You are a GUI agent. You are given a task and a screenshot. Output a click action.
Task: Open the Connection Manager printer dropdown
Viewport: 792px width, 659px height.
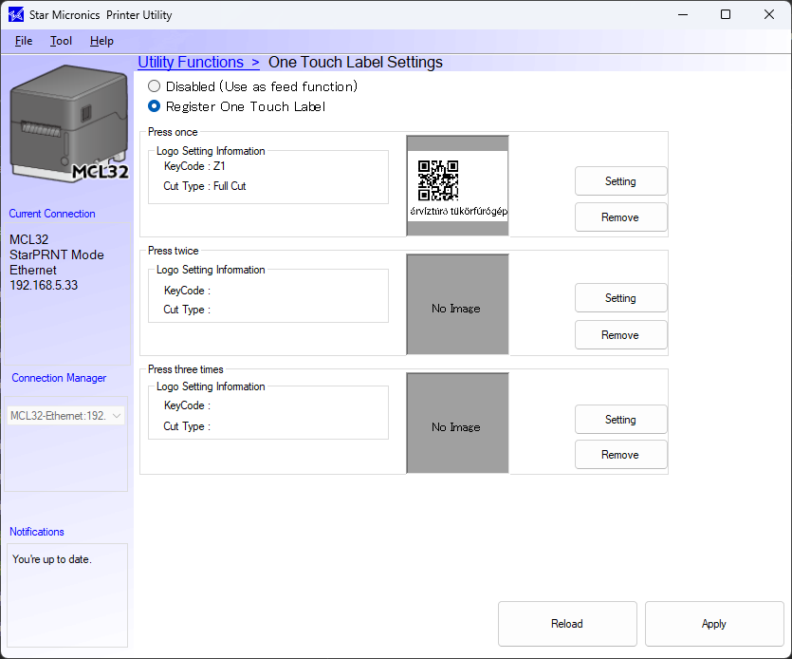pyautogui.click(x=65, y=416)
